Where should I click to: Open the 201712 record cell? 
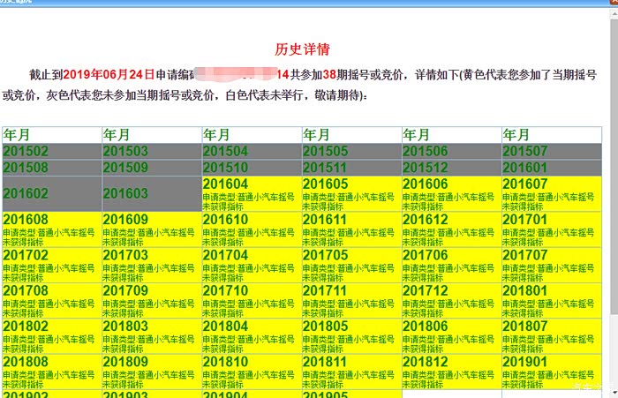(452, 300)
